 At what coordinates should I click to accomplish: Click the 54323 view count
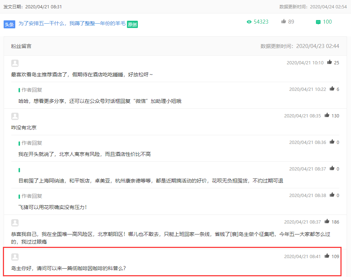(261, 22)
